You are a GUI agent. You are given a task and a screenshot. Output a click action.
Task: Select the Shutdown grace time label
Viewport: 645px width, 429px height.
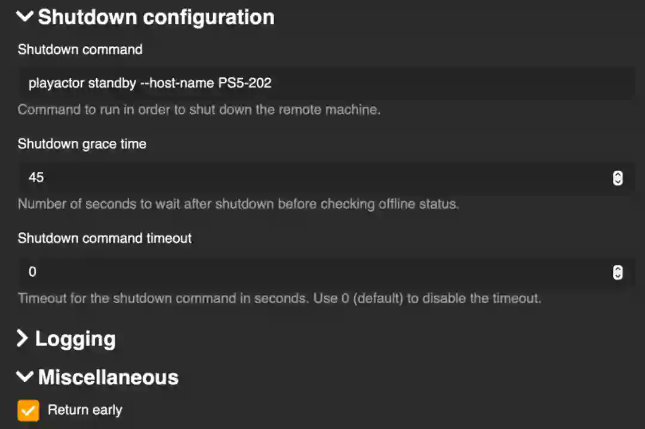(x=82, y=144)
